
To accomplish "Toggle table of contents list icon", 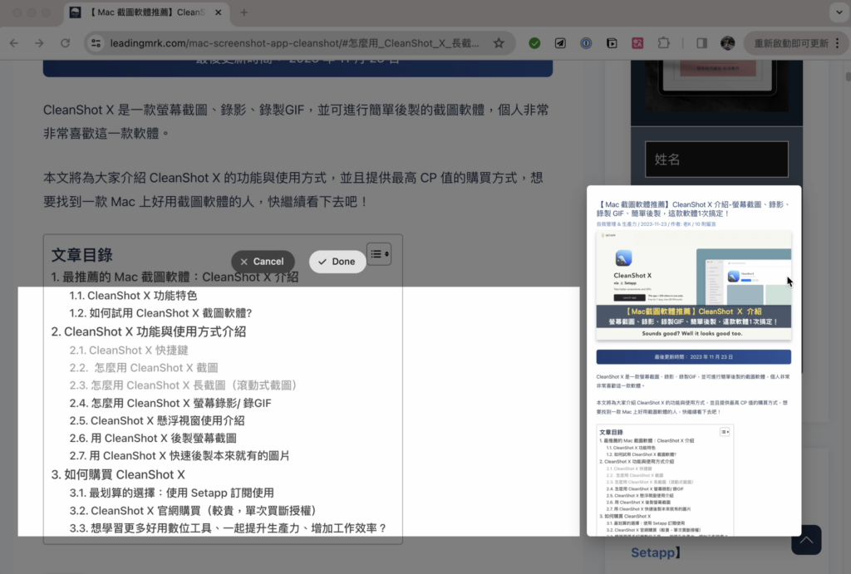I will point(379,254).
